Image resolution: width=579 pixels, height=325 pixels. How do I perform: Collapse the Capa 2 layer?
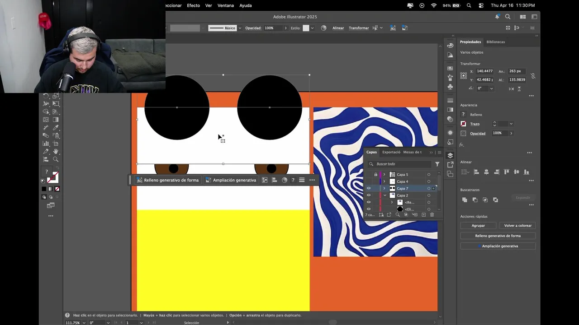pos(384,195)
